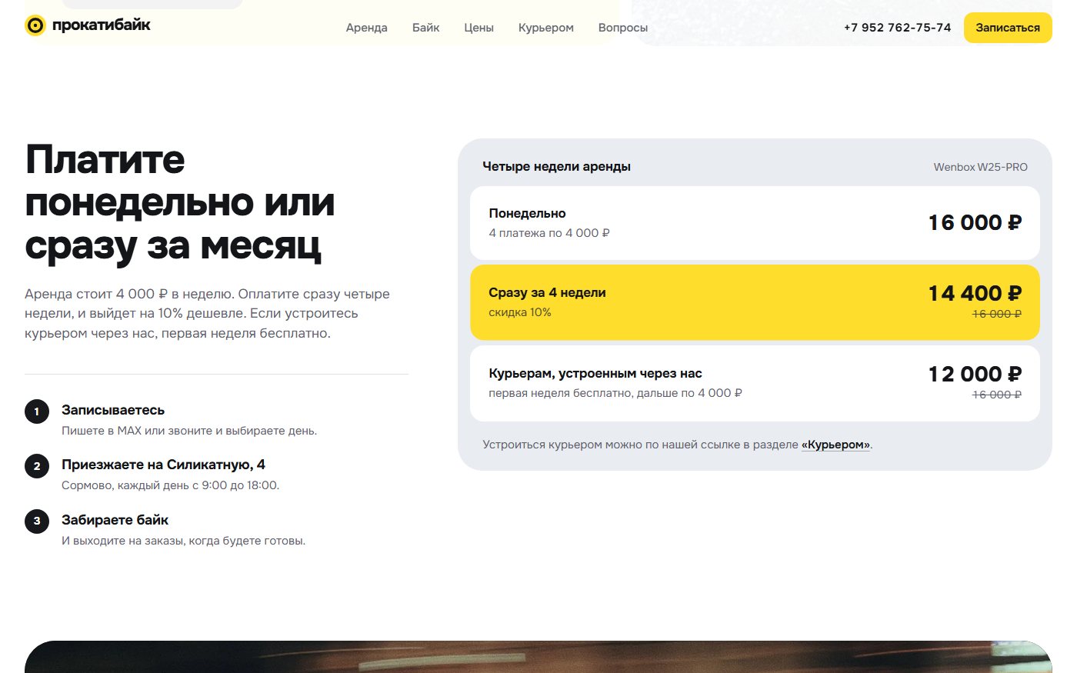Click the прокатибайк yellow logo icon
The height and width of the screenshot is (673, 1077).
tap(35, 26)
